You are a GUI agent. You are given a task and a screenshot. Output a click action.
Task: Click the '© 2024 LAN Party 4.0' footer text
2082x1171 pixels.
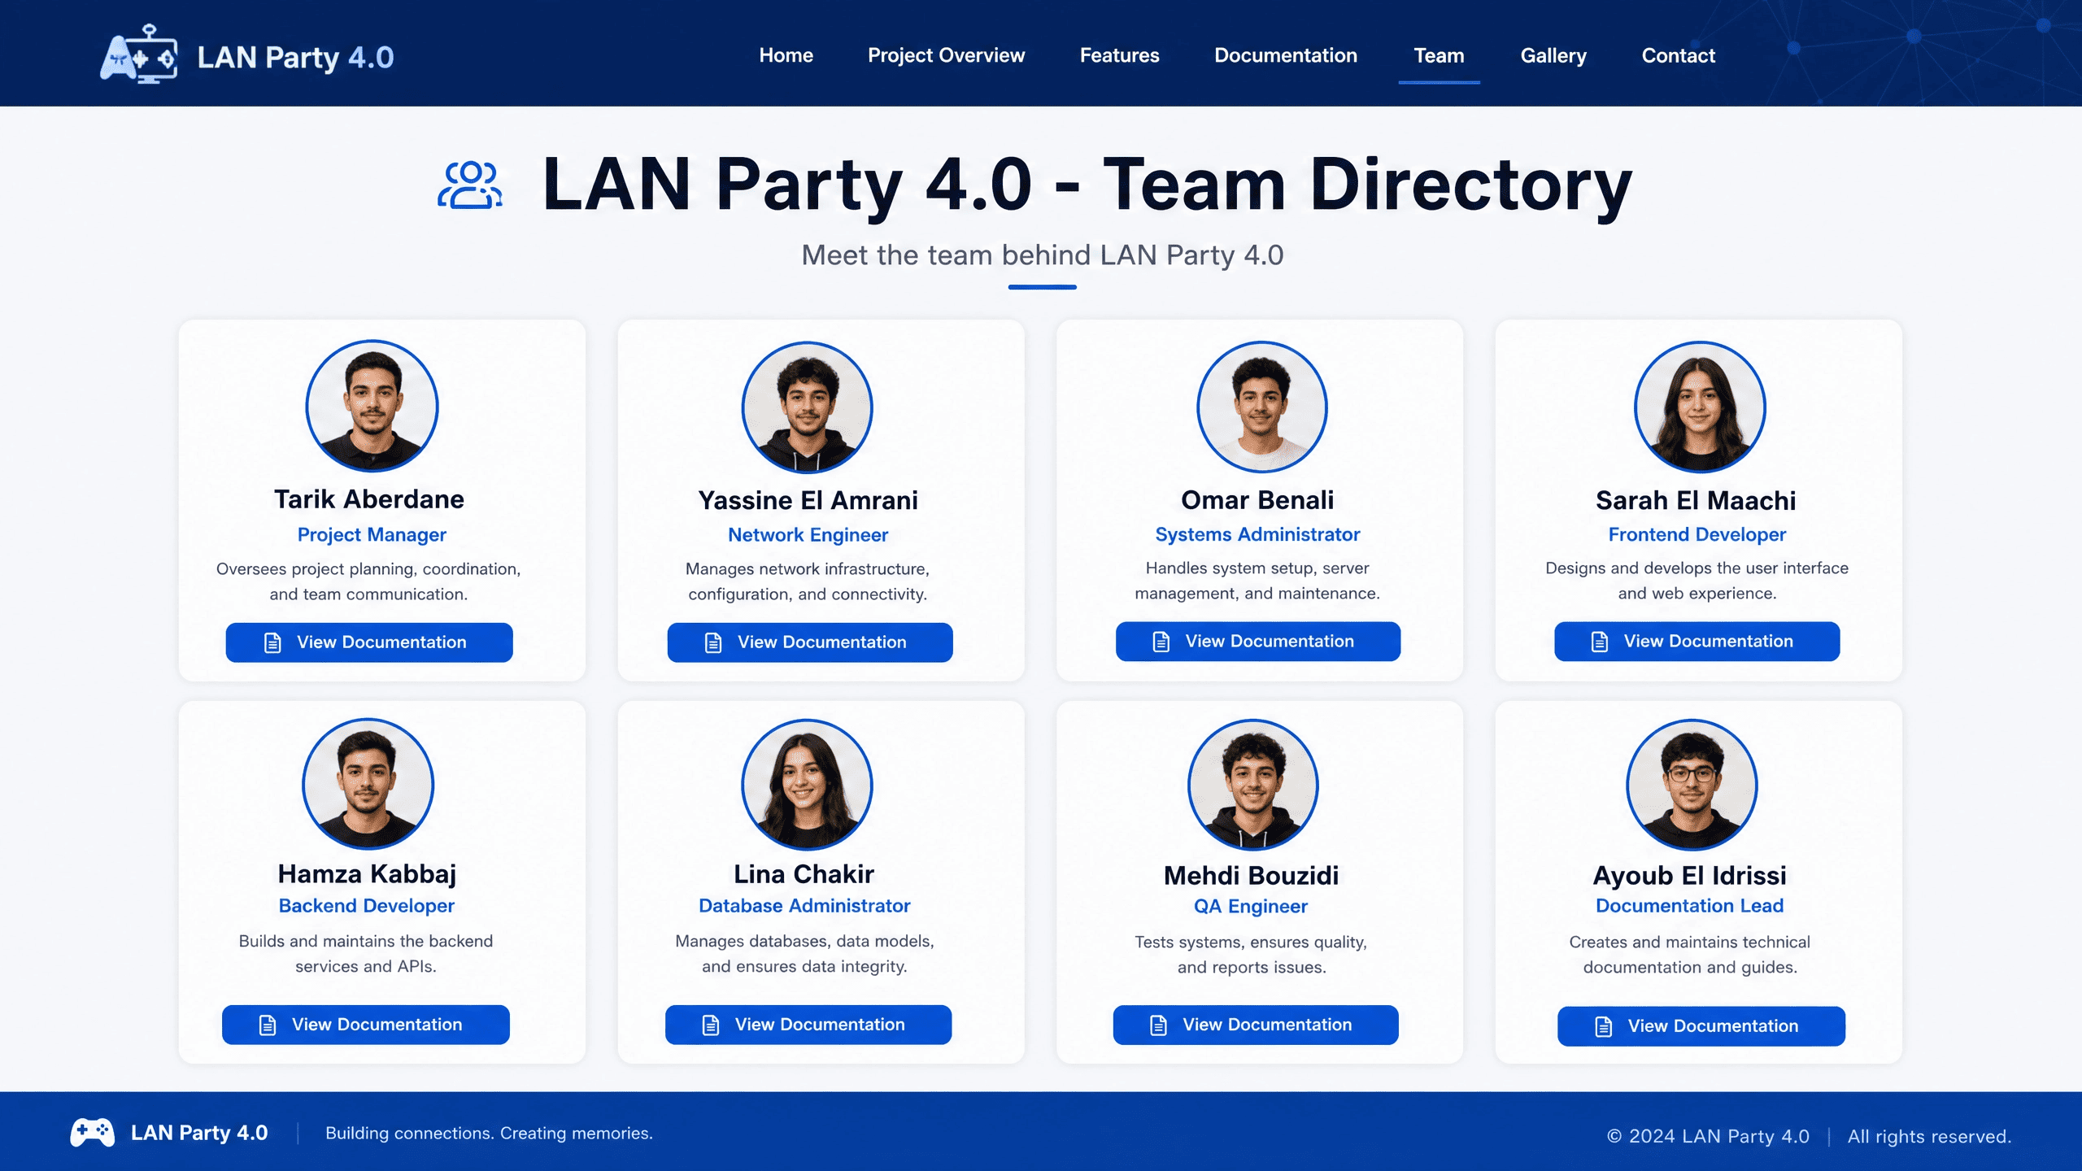1708,1137
